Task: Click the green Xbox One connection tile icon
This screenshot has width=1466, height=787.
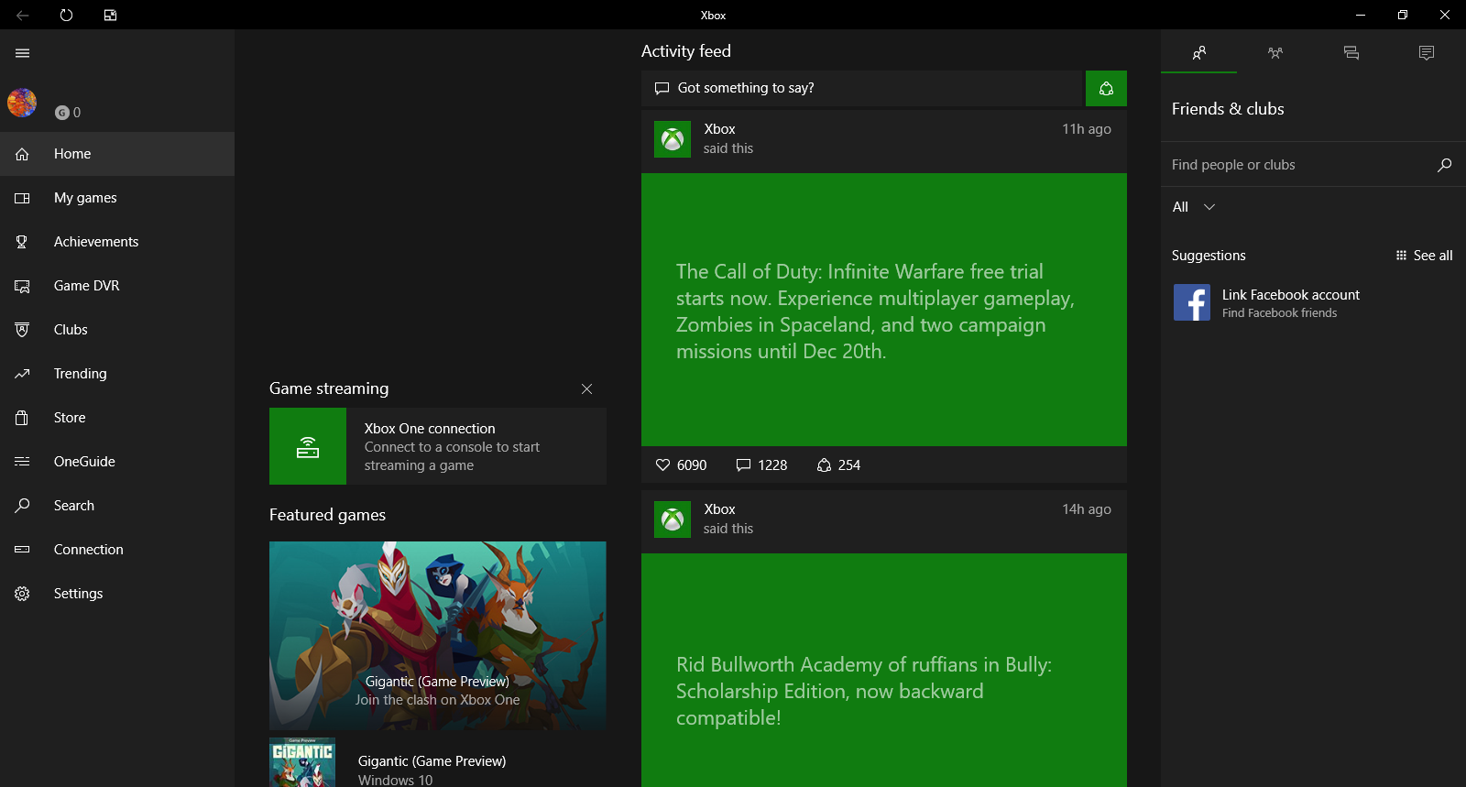Action: pyautogui.click(x=308, y=446)
